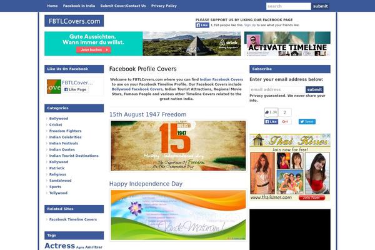The image size is (375, 250).
Task: Click the Facebook Like share button
Action: pos(271,122)
